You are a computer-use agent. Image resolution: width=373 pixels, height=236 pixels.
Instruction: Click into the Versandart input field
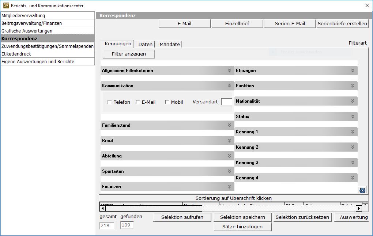pyautogui.click(x=227, y=102)
